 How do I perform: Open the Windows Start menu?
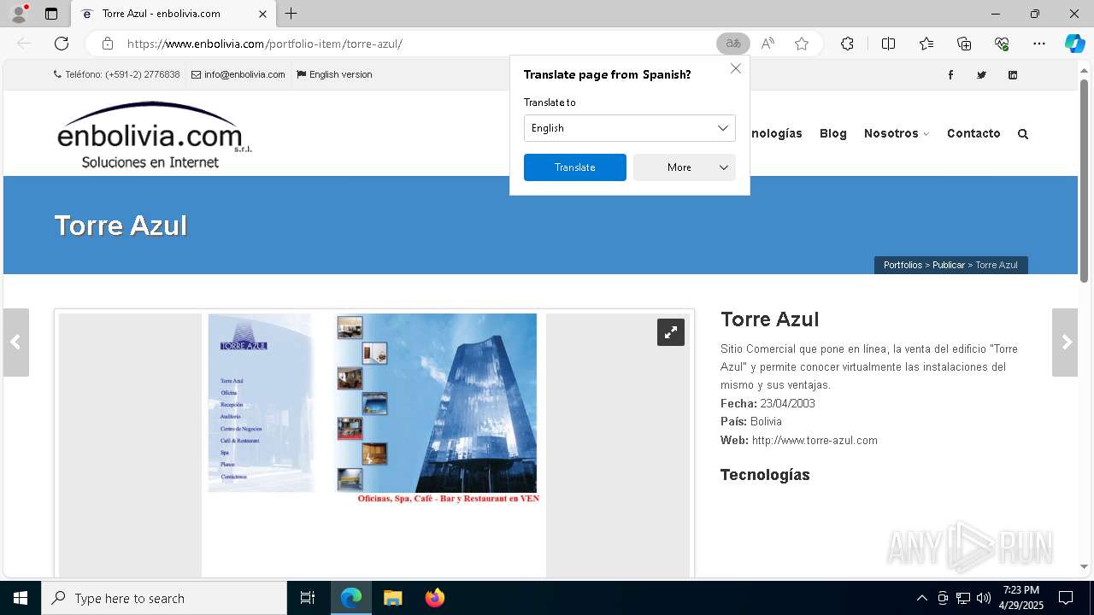click(x=21, y=598)
